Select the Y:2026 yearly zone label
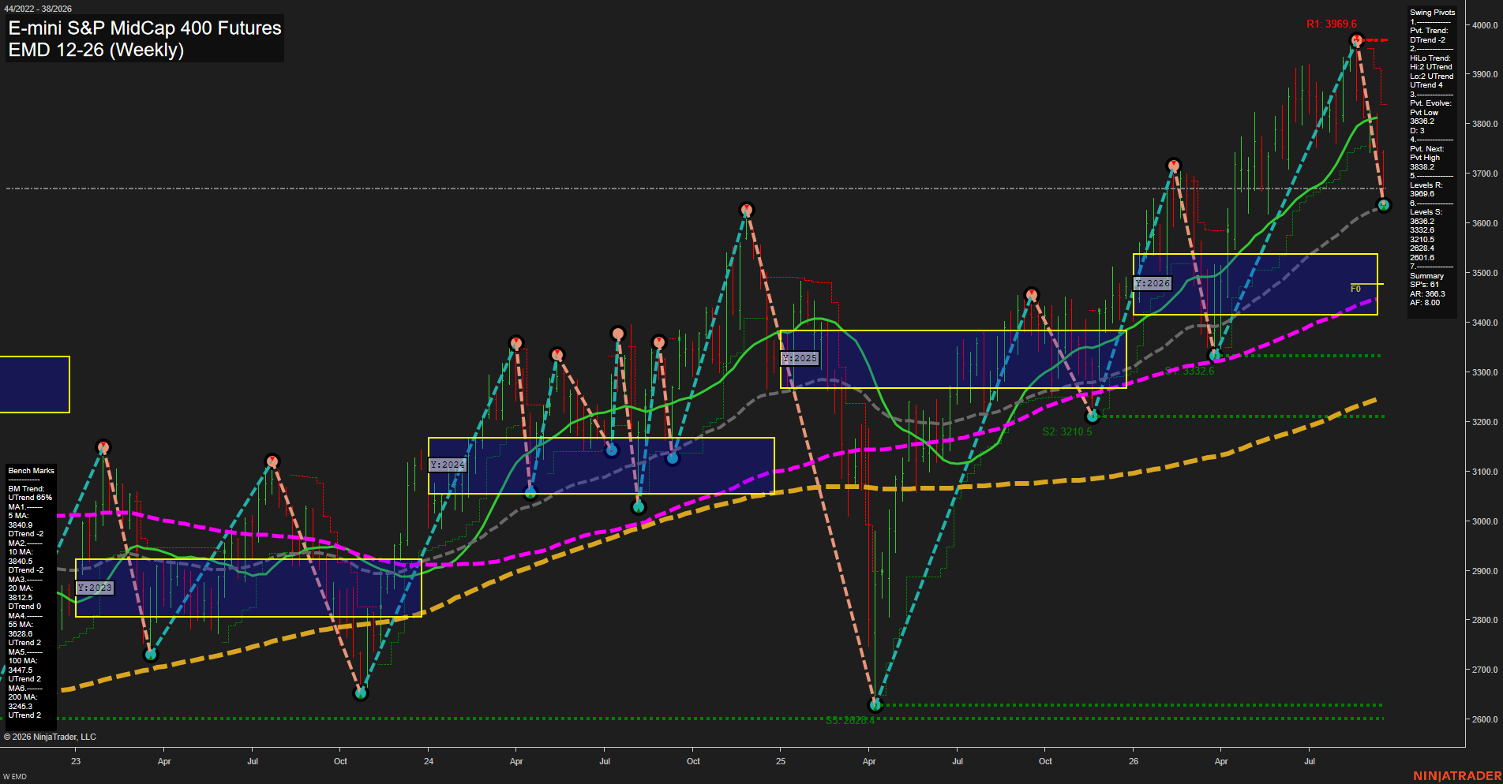Image resolution: width=1503 pixels, height=784 pixels. pos(1153,283)
